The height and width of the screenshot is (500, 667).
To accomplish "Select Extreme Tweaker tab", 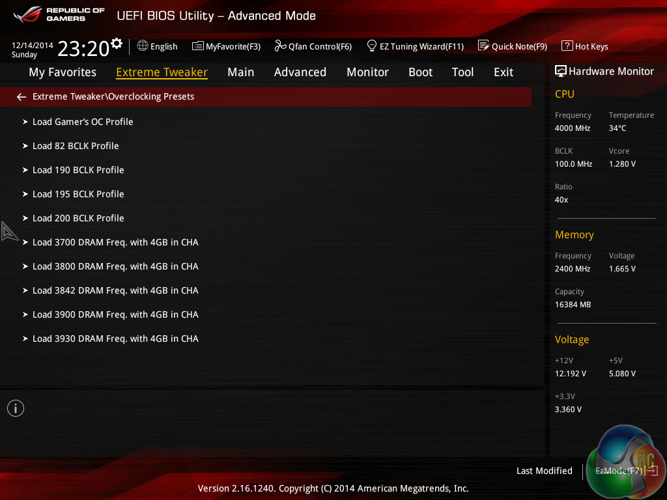I will [x=162, y=72].
